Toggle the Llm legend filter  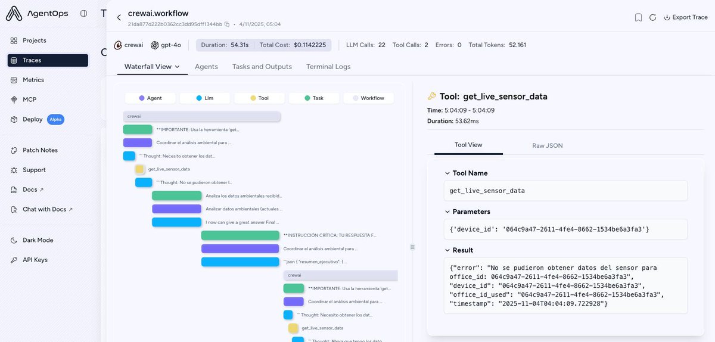[204, 98]
